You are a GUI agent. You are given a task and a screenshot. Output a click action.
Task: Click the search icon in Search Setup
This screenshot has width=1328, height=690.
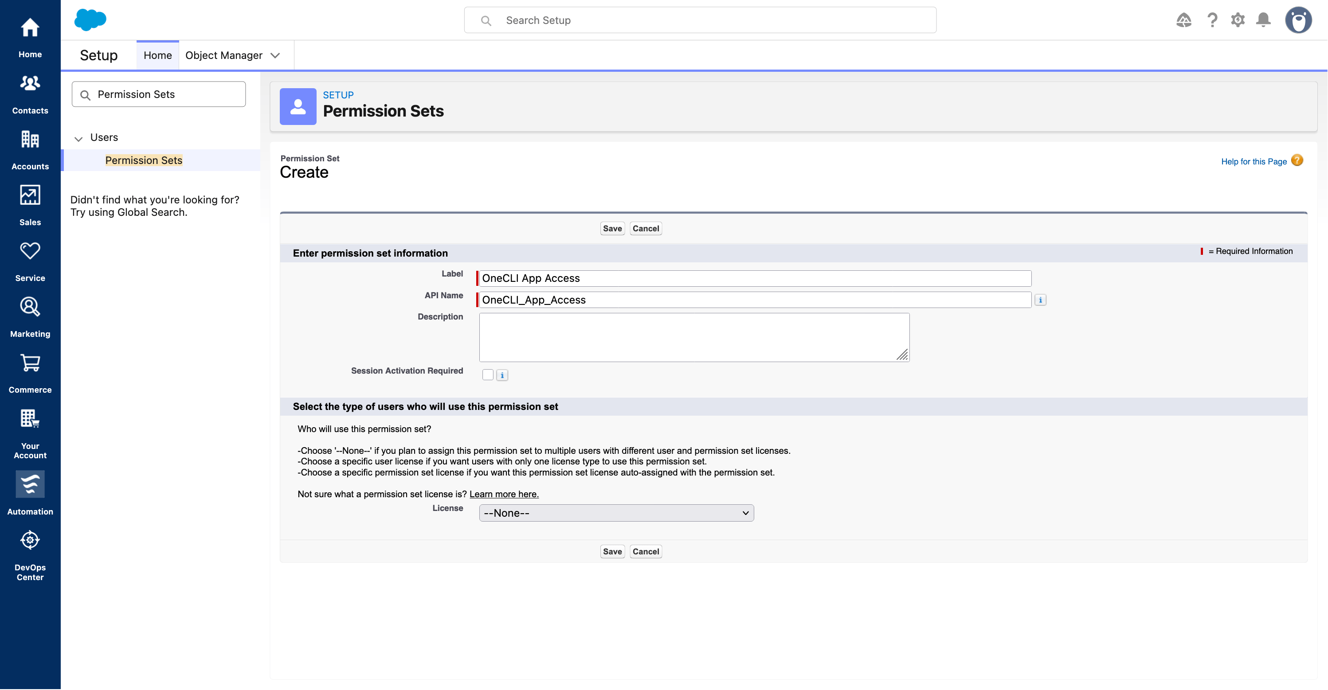pyautogui.click(x=486, y=21)
